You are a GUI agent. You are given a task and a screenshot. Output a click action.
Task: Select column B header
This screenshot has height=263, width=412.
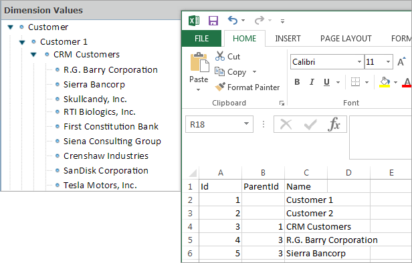pos(263,173)
